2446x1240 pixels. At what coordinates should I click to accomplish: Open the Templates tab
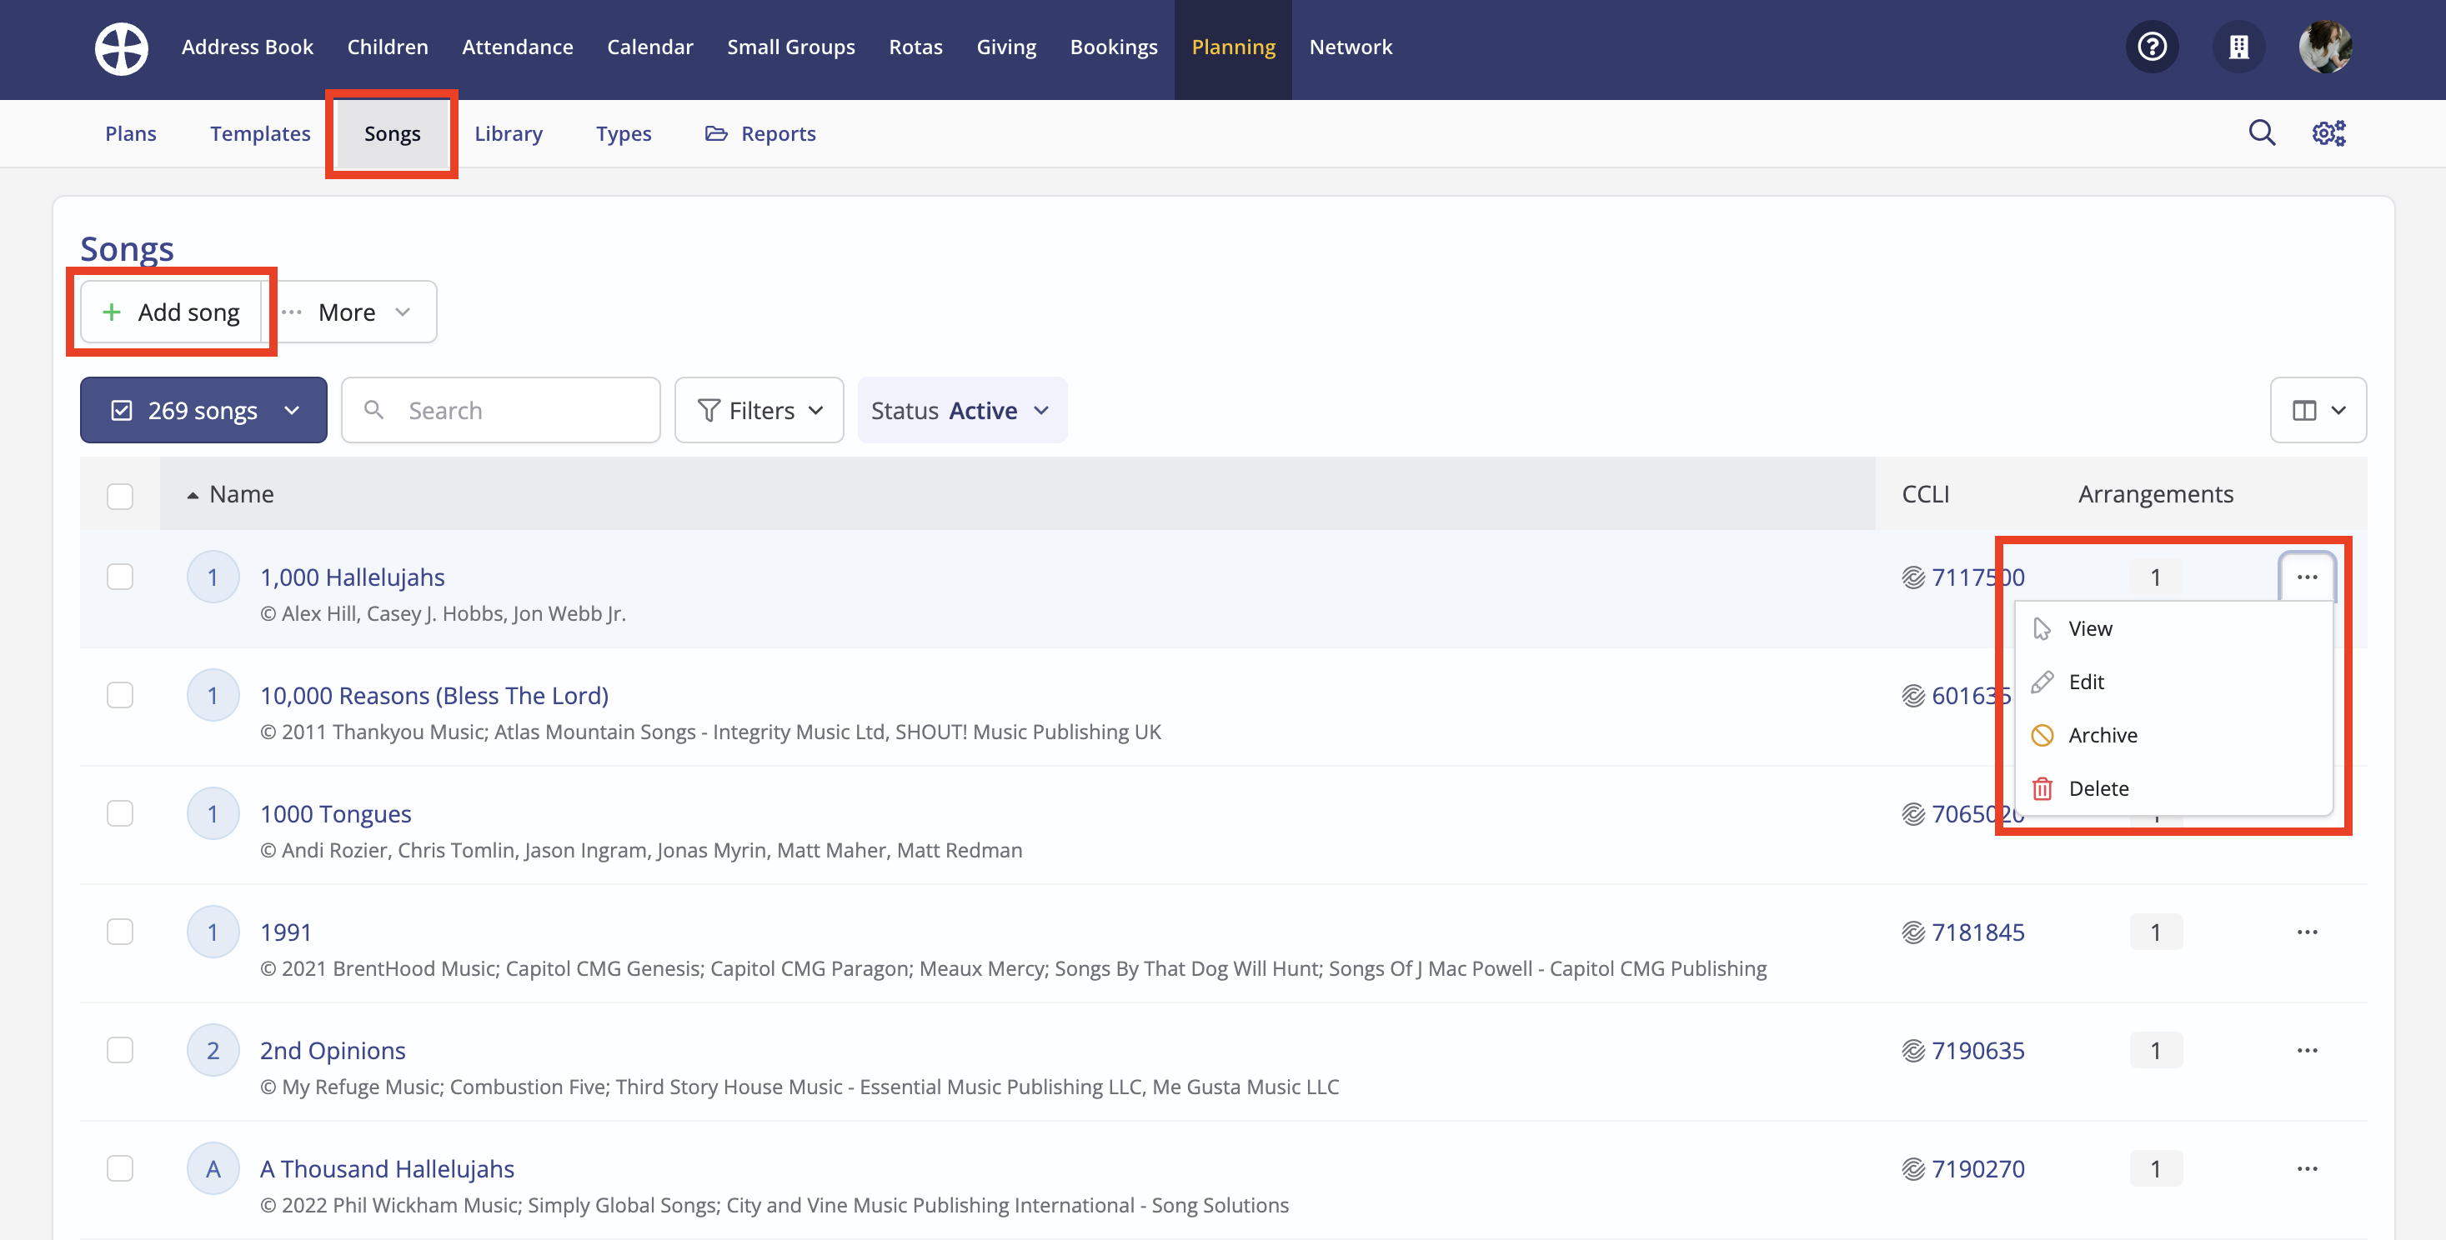[x=260, y=133]
